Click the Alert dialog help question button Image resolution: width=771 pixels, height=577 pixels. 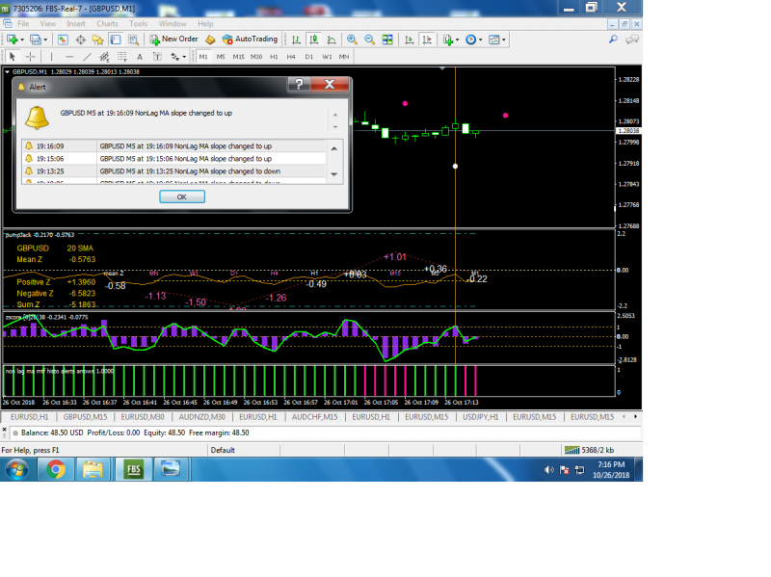point(299,85)
